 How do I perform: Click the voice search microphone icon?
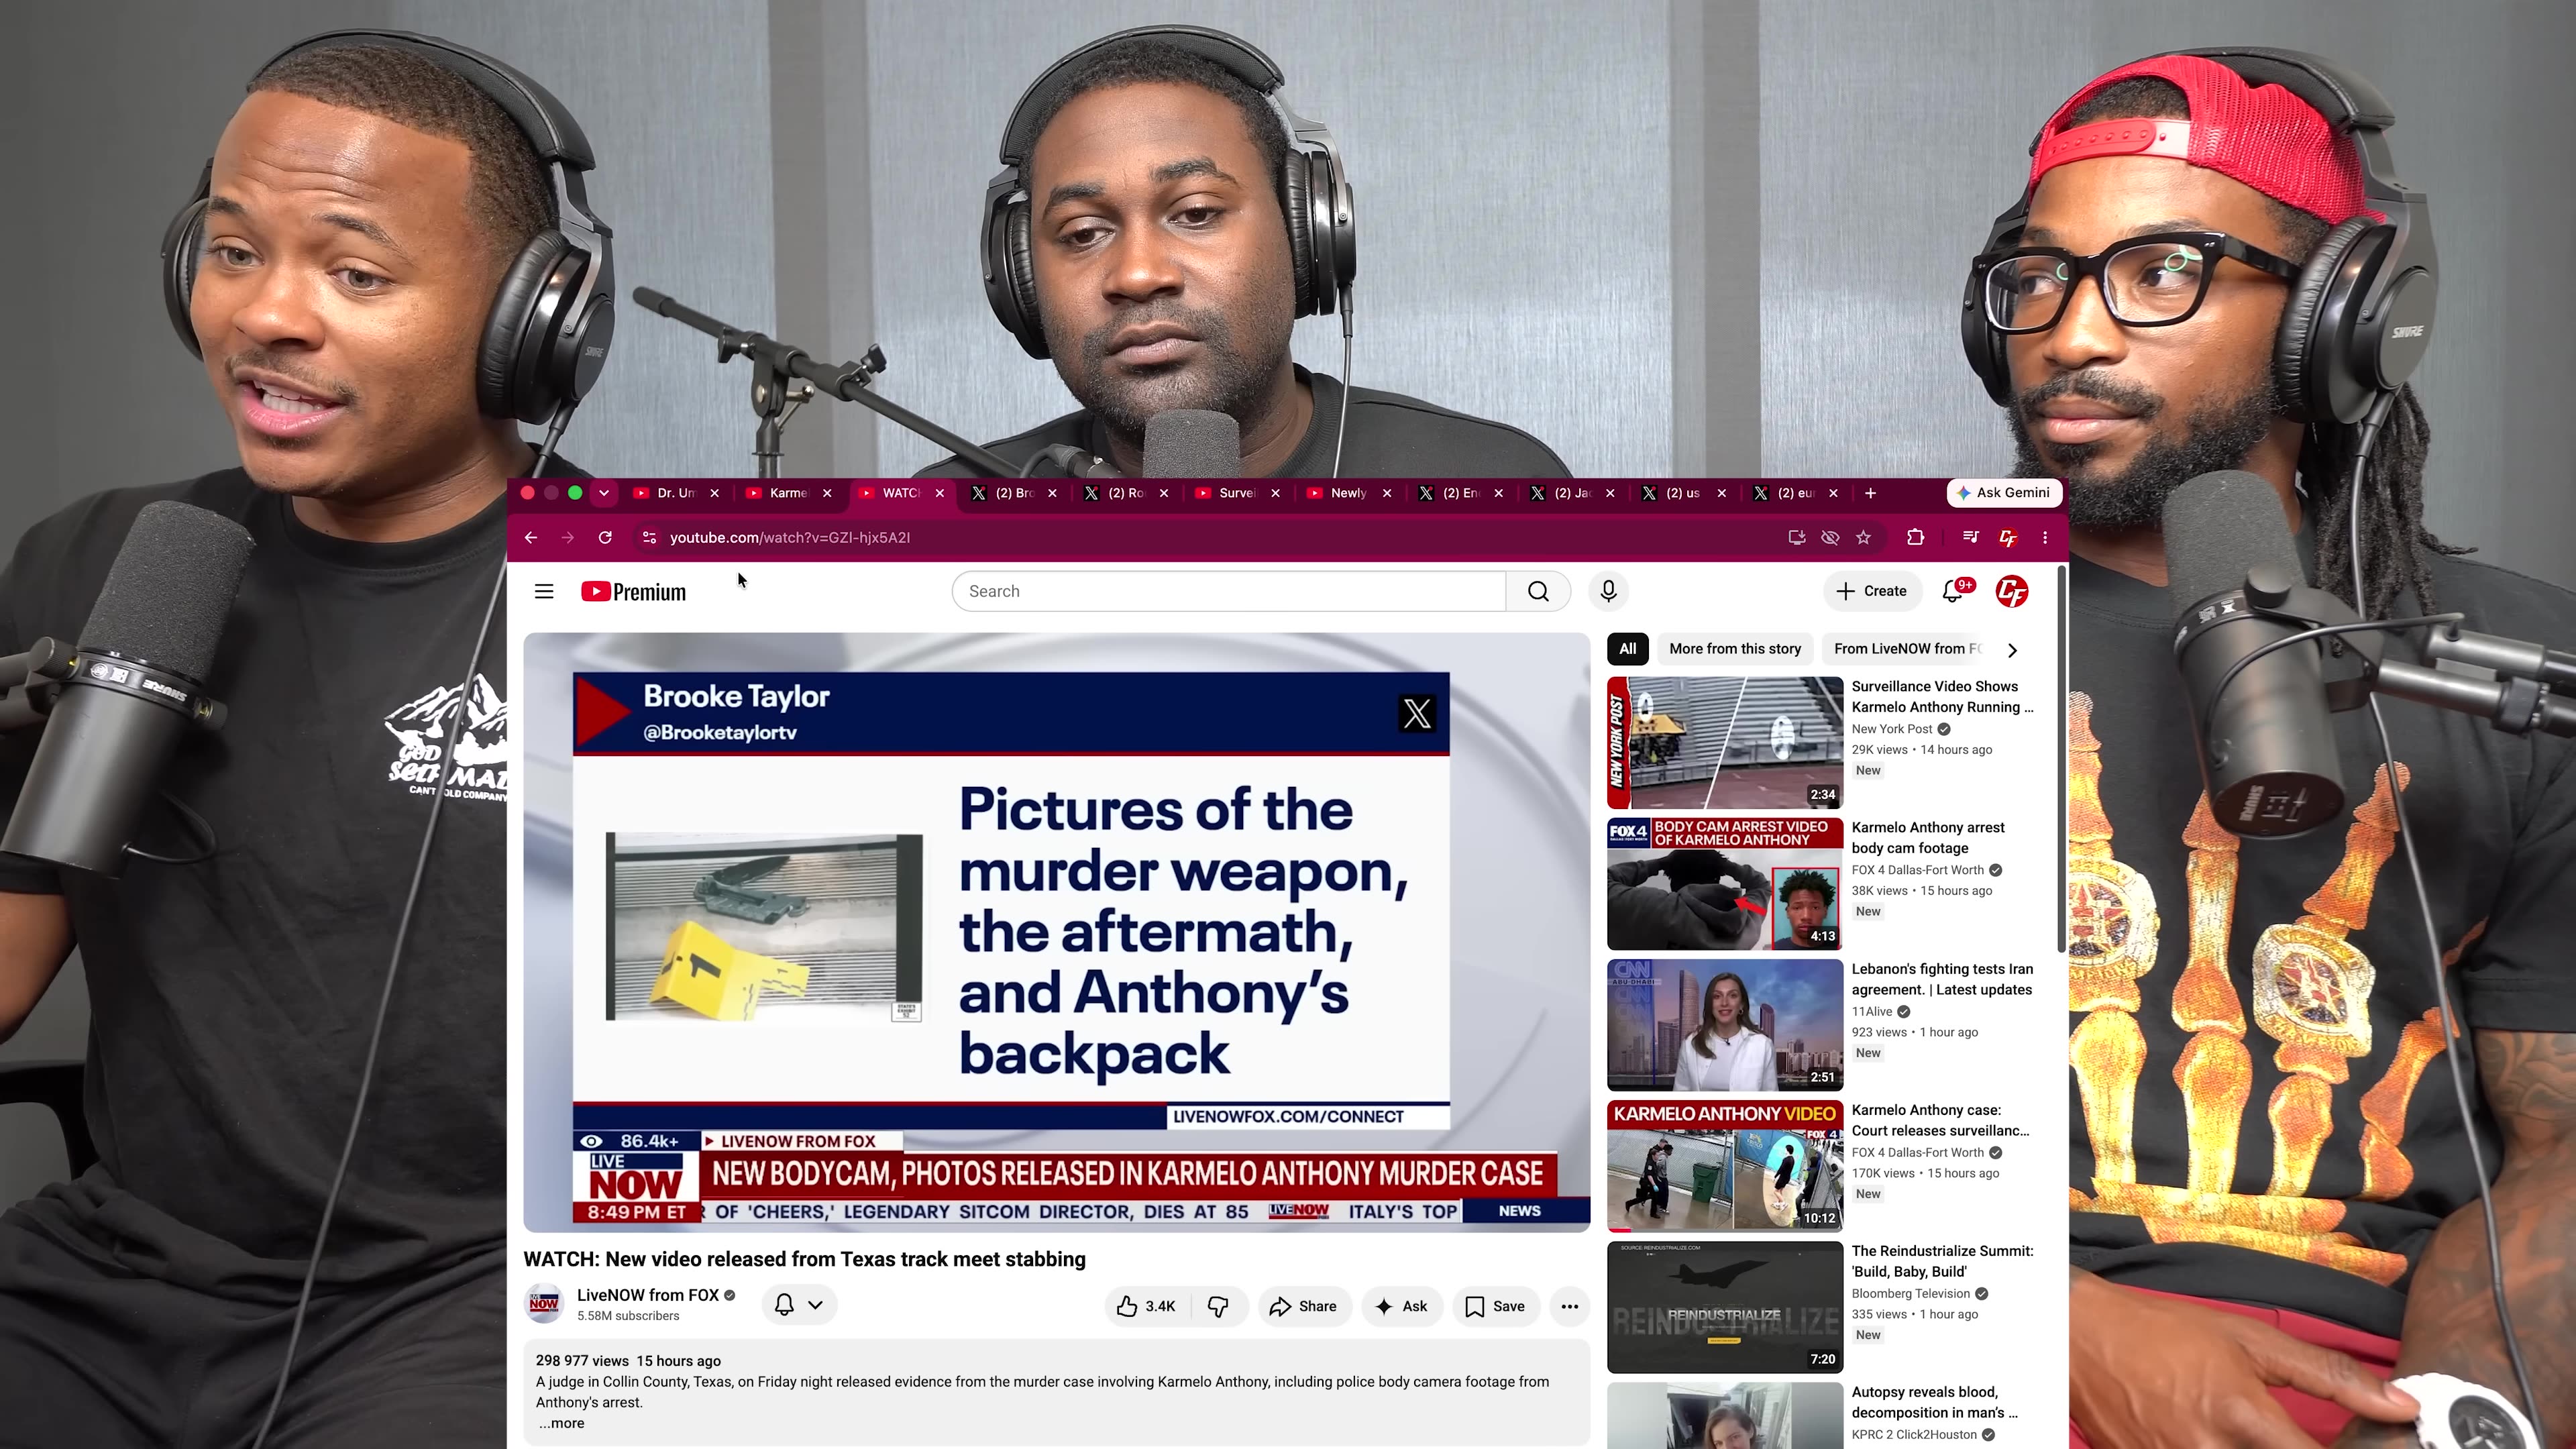1608,591
